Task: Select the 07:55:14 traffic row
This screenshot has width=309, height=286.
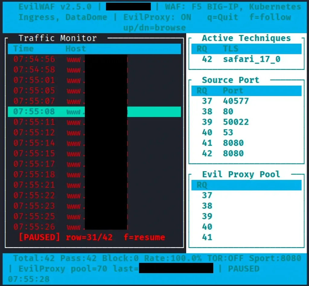Action: pos(94,143)
